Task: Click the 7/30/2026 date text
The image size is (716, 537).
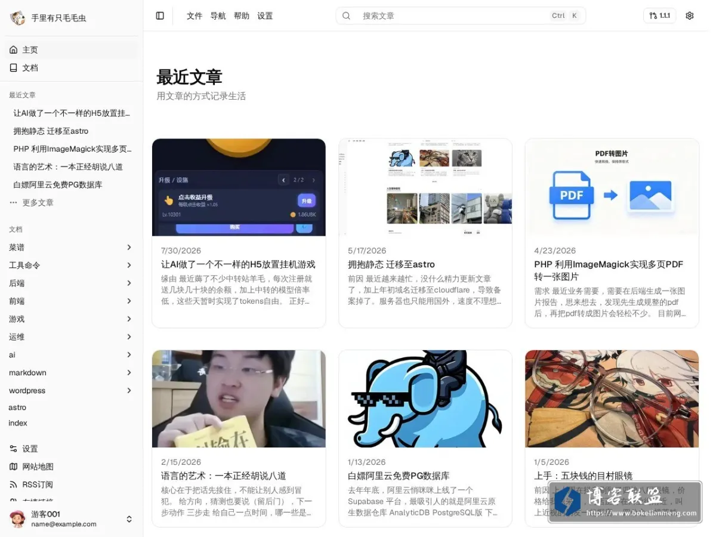Action: (181, 251)
